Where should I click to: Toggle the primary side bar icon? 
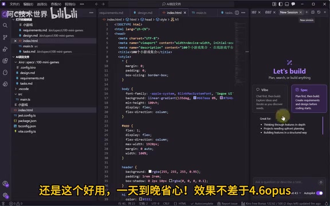(280, 4)
